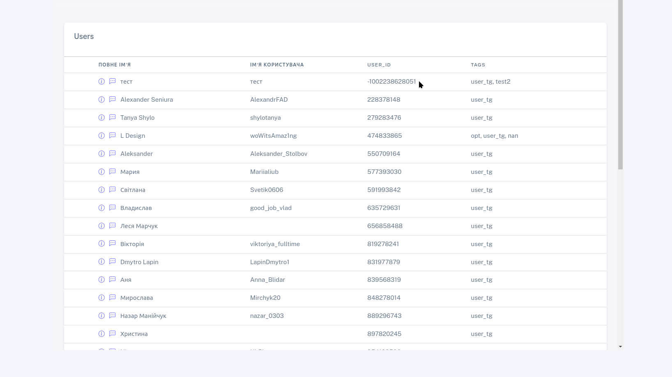This screenshot has width=672, height=377.
Task: Click username viktoriya_fulltime
Action: pyautogui.click(x=275, y=244)
